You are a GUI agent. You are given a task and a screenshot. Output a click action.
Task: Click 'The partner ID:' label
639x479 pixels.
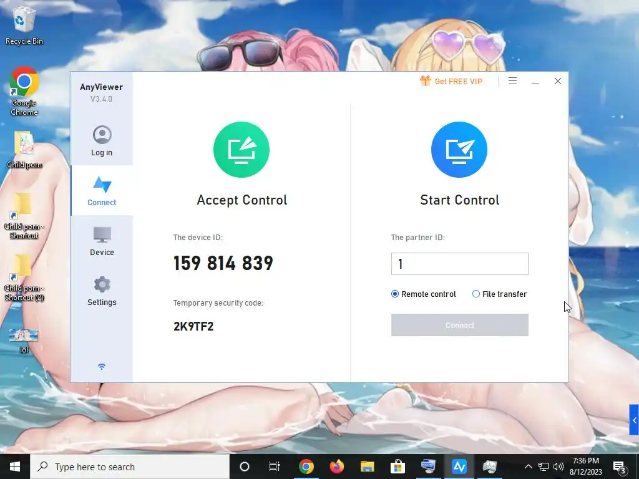click(x=417, y=238)
